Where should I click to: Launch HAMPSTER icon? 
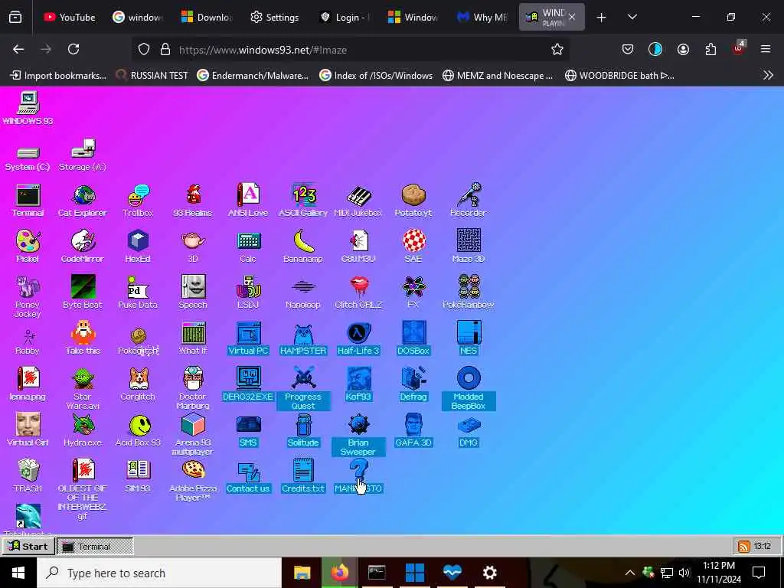pyautogui.click(x=303, y=338)
